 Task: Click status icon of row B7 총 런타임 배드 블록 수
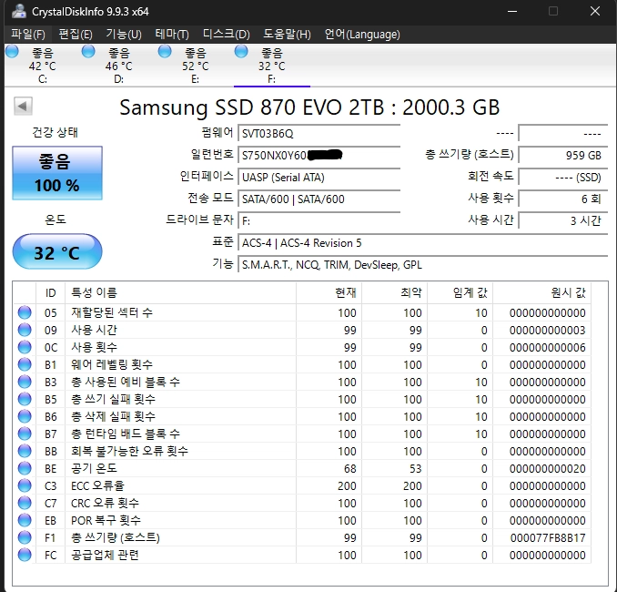point(25,434)
